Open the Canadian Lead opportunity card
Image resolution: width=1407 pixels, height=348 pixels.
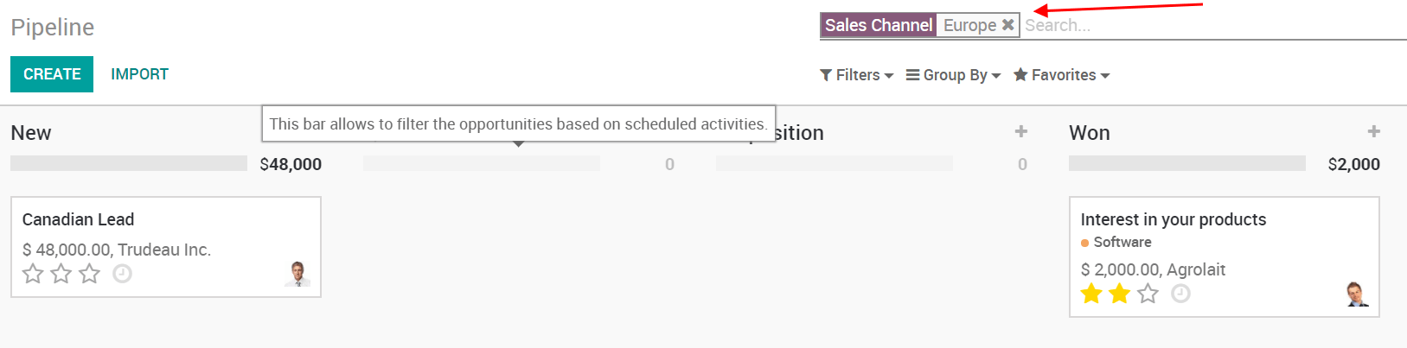point(164,220)
